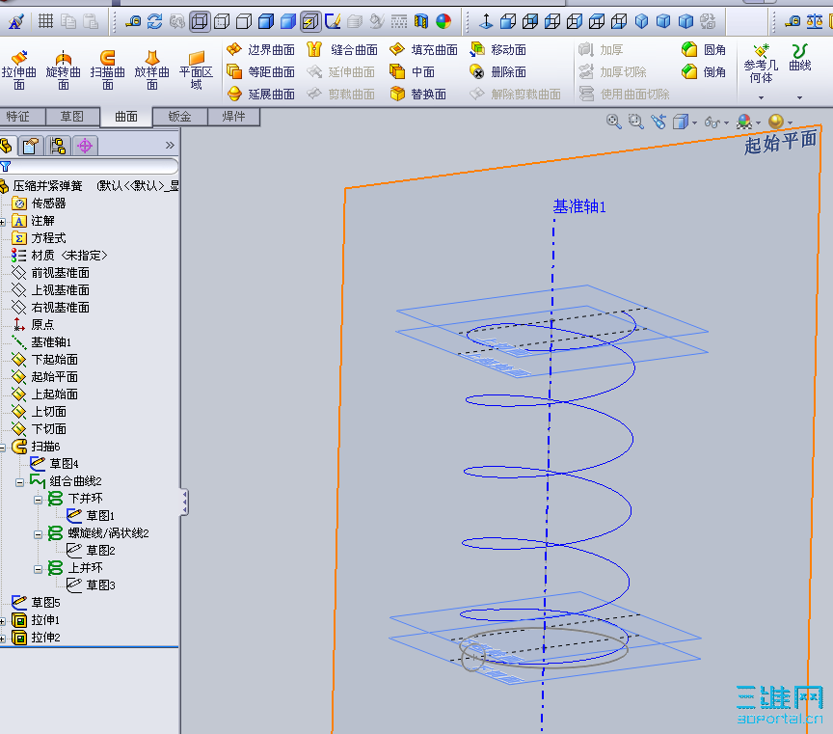Select the Extruded Surface (拉伸曲面) tool
Screen dimensions: 833x734
[19, 70]
